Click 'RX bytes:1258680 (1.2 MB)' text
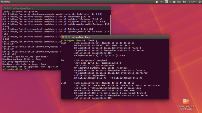The height and width of the screenshot is (113, 202). pyautogui.click(x=91, y=78)
